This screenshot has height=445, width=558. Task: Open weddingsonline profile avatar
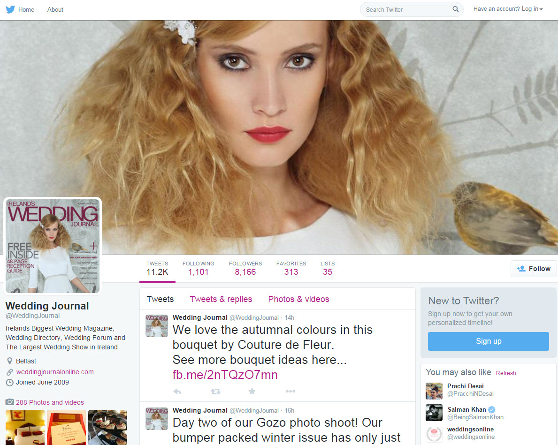[x=434, y=434]
